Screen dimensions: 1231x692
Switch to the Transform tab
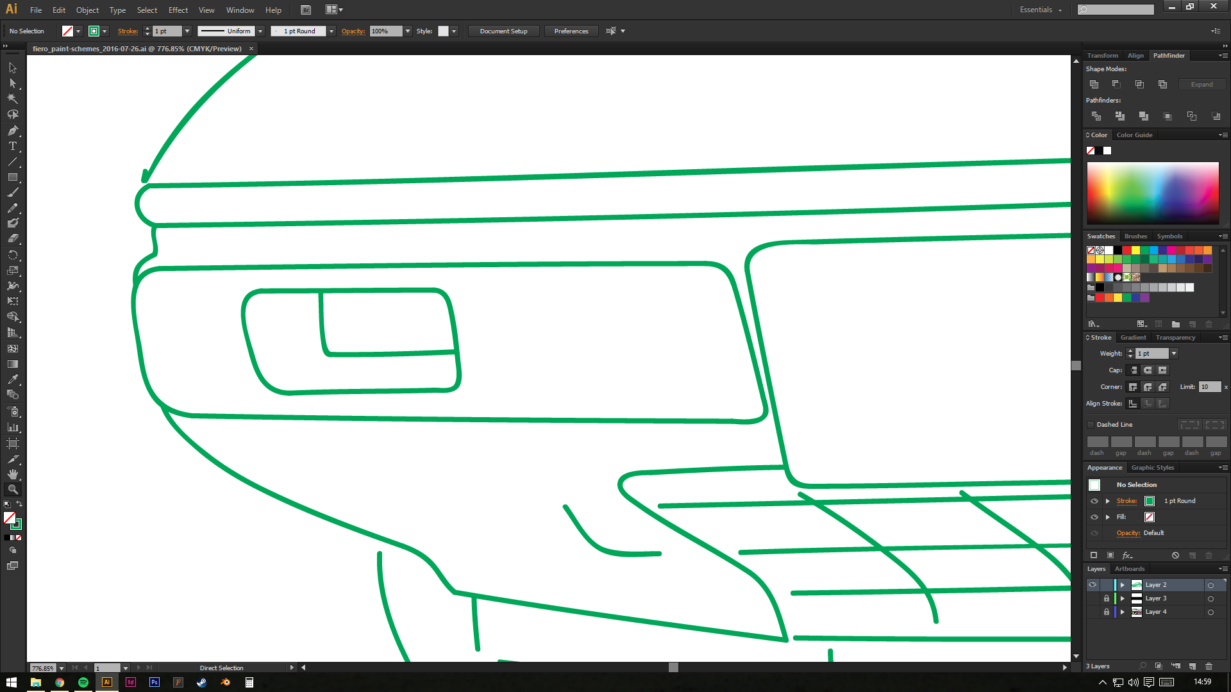click(1102, 56)
